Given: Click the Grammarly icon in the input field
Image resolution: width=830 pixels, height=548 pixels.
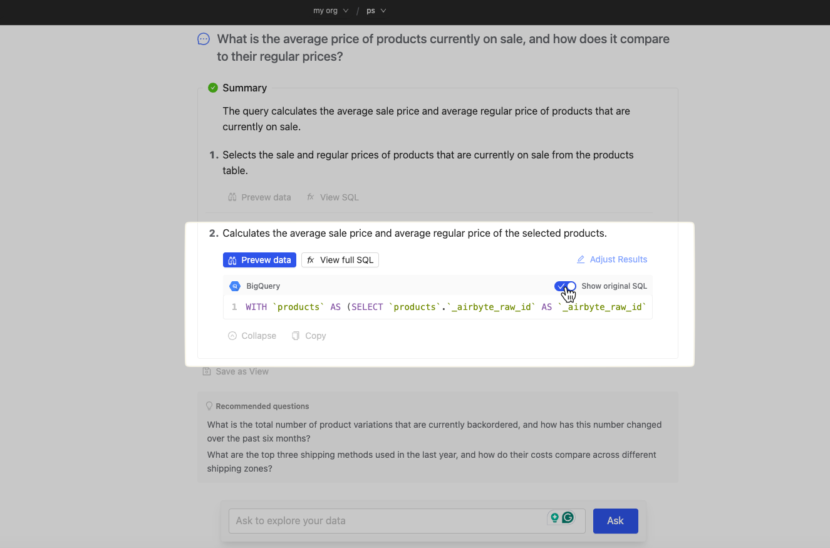Looking at the screenshot, I should point(568,517).
